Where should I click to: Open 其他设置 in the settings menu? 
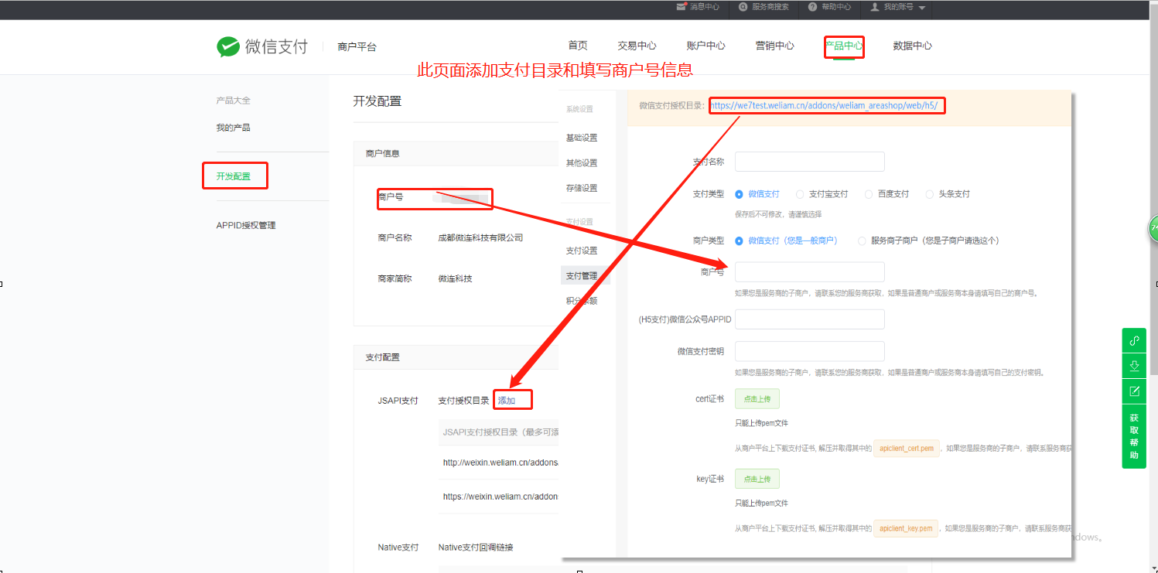click(582, 163)
